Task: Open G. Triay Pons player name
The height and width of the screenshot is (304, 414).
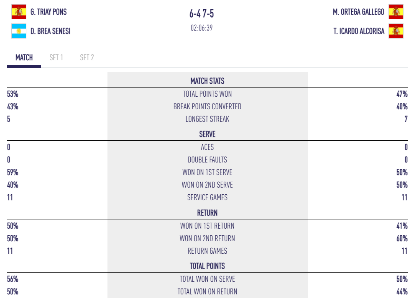Action: coord(49,12)
